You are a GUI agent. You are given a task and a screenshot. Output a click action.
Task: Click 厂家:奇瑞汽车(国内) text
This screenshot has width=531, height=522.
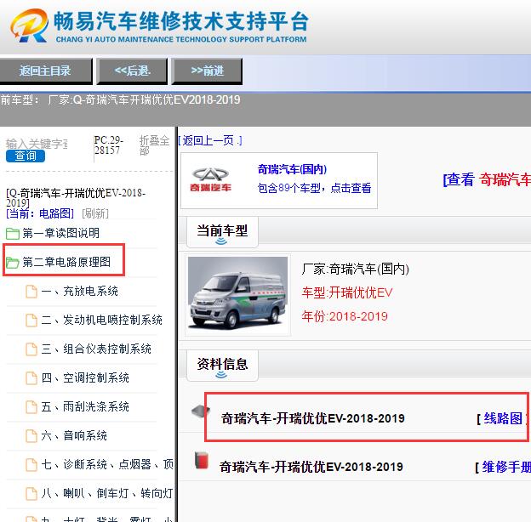point(355,270)
